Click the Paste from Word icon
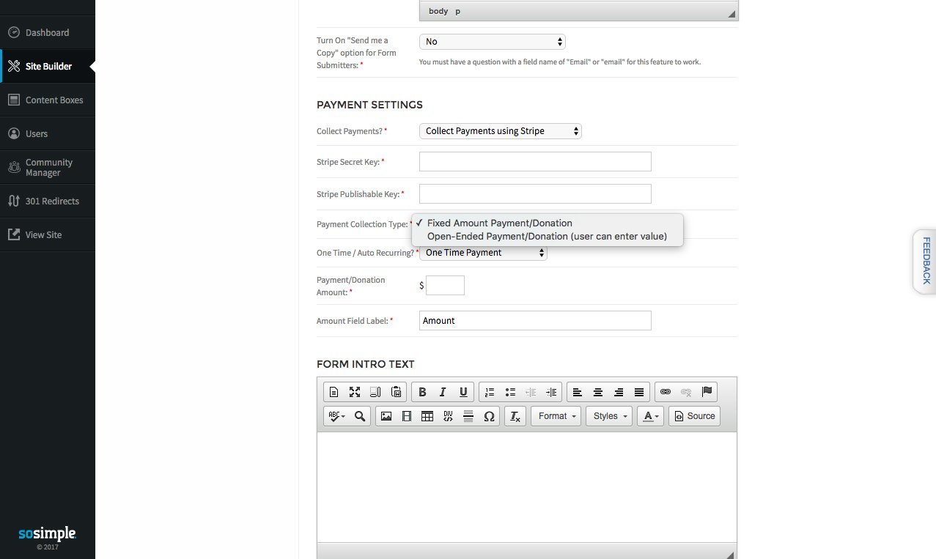This screenshot has height=559, width=936. (396, 392)
